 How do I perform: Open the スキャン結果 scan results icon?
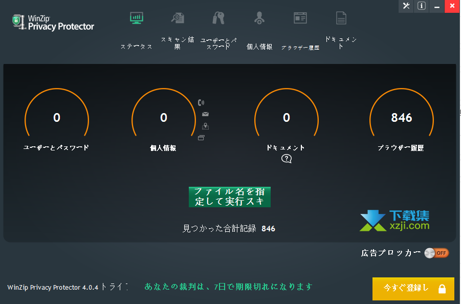coord(178,18)
